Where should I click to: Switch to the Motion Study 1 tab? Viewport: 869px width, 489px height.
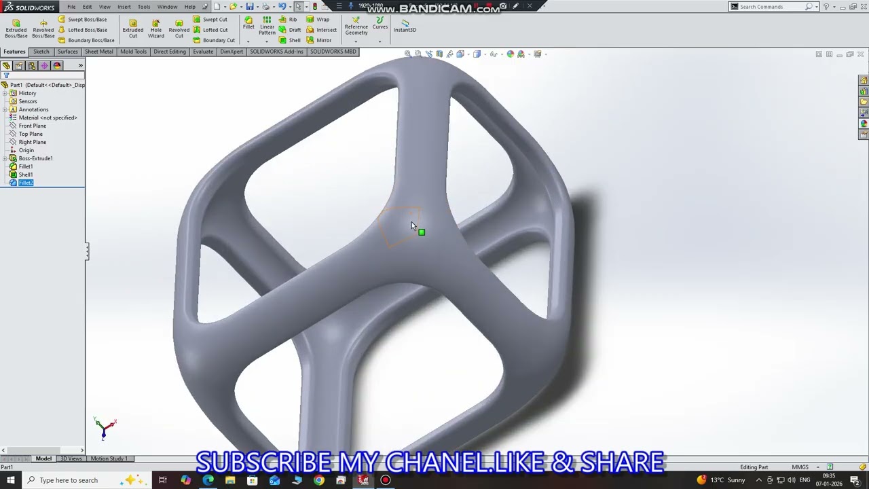point(109,458)
